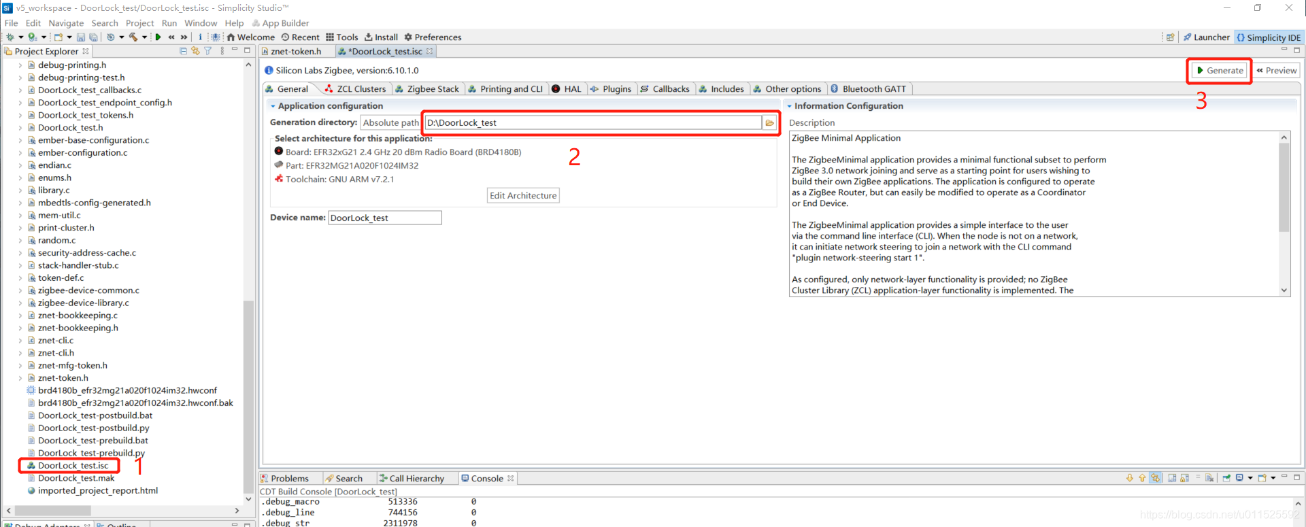
Task: Switch to Launcher perspective
Action: [x=1207, y=37]
